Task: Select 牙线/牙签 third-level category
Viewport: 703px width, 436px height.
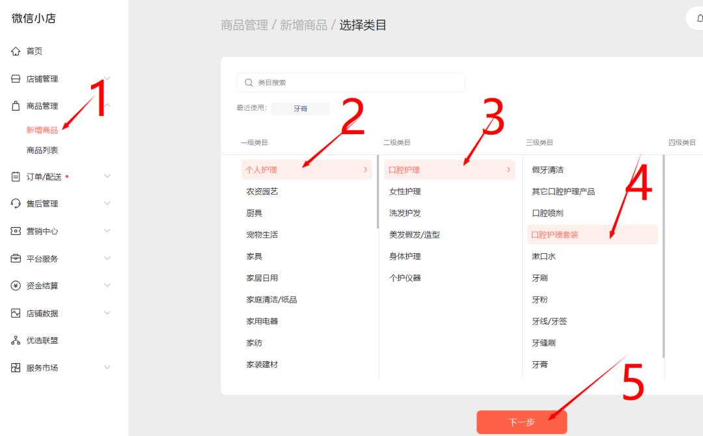Action: coord(549,321)
